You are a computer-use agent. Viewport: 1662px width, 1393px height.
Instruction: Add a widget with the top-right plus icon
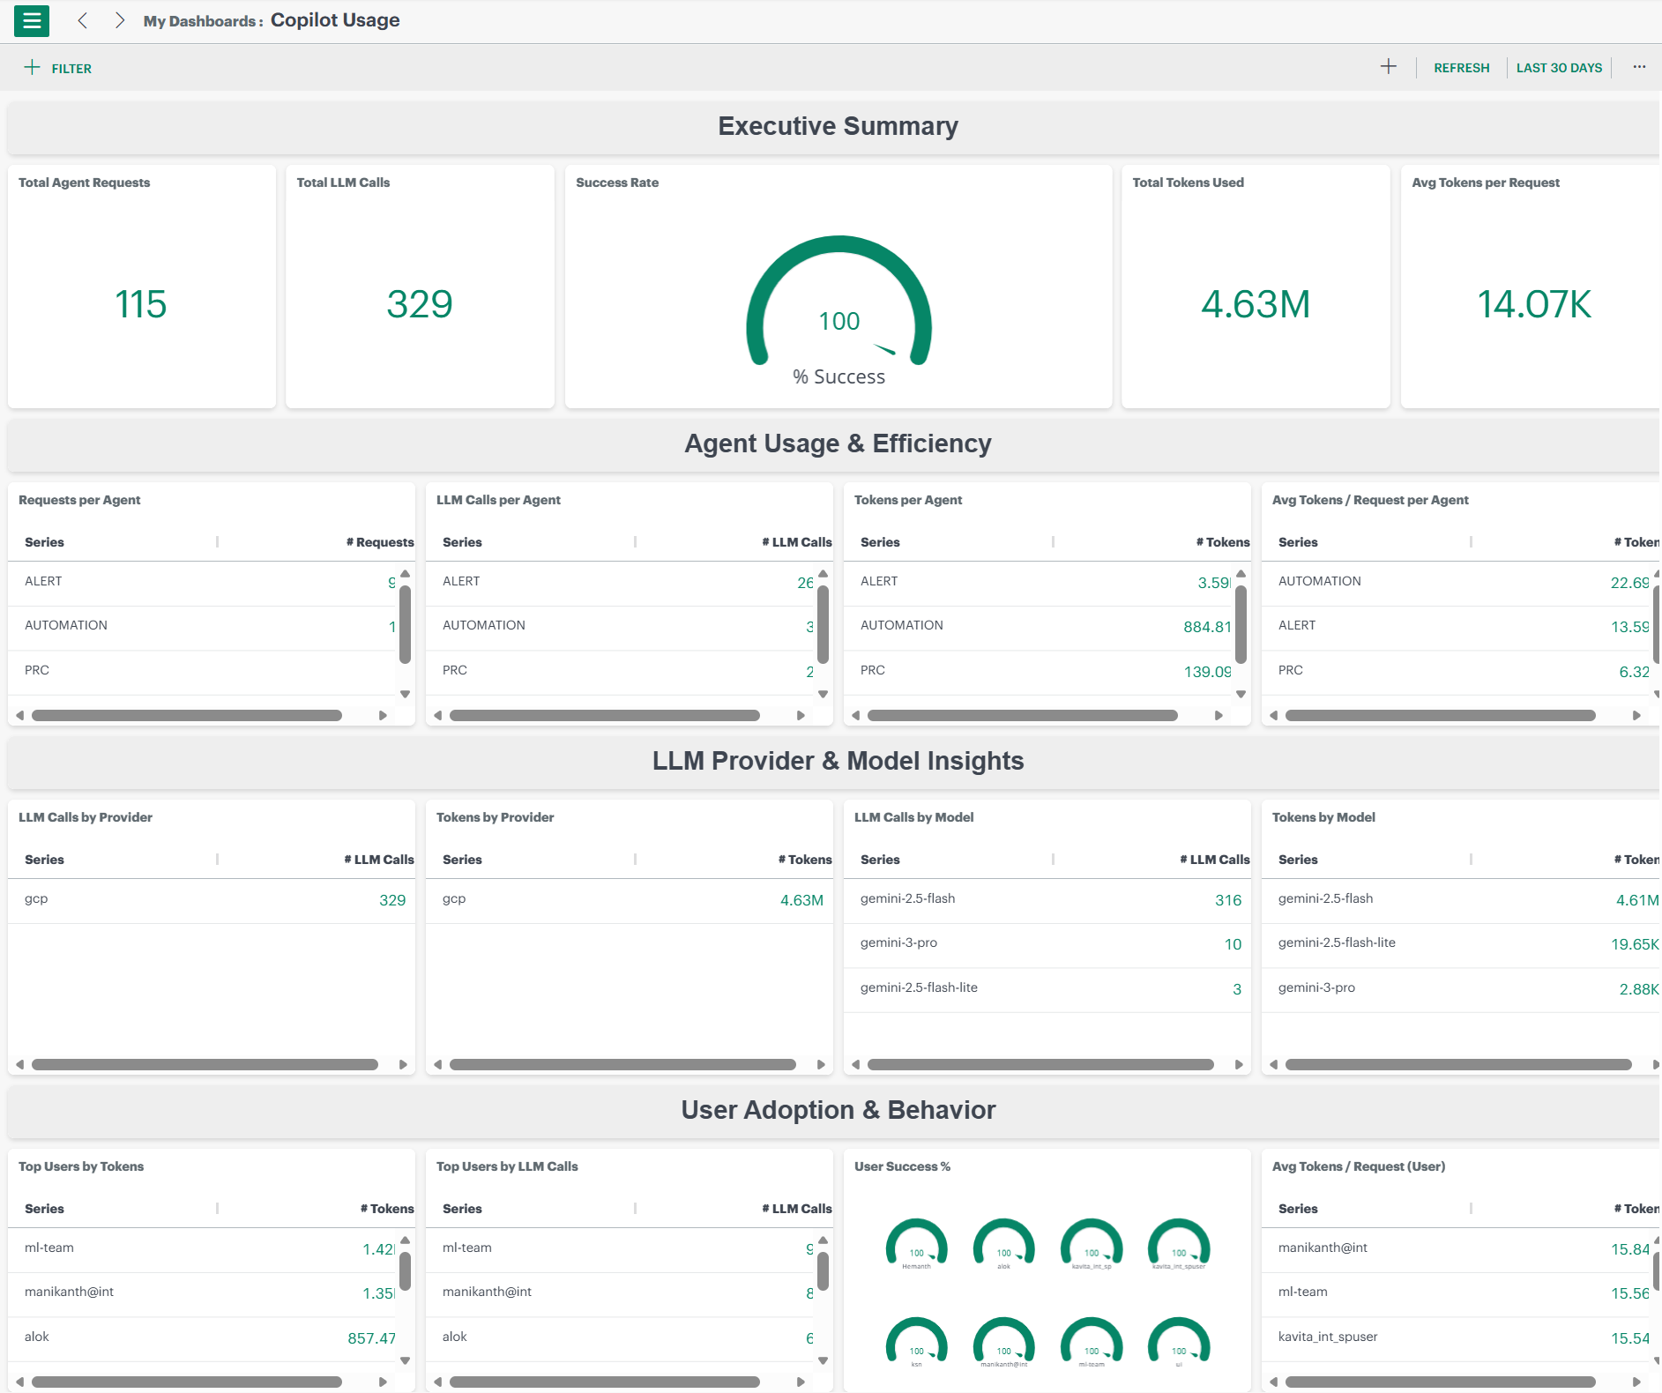(1388, 67)
